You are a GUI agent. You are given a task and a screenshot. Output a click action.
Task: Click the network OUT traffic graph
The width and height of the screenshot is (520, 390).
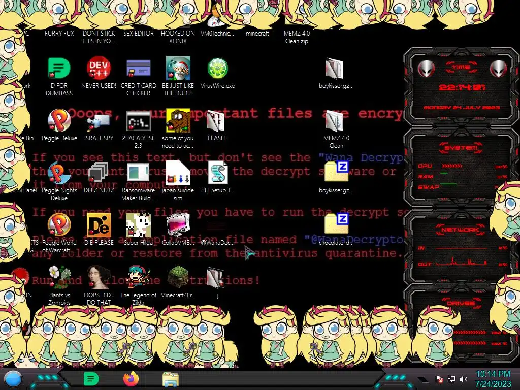(461, 262)
